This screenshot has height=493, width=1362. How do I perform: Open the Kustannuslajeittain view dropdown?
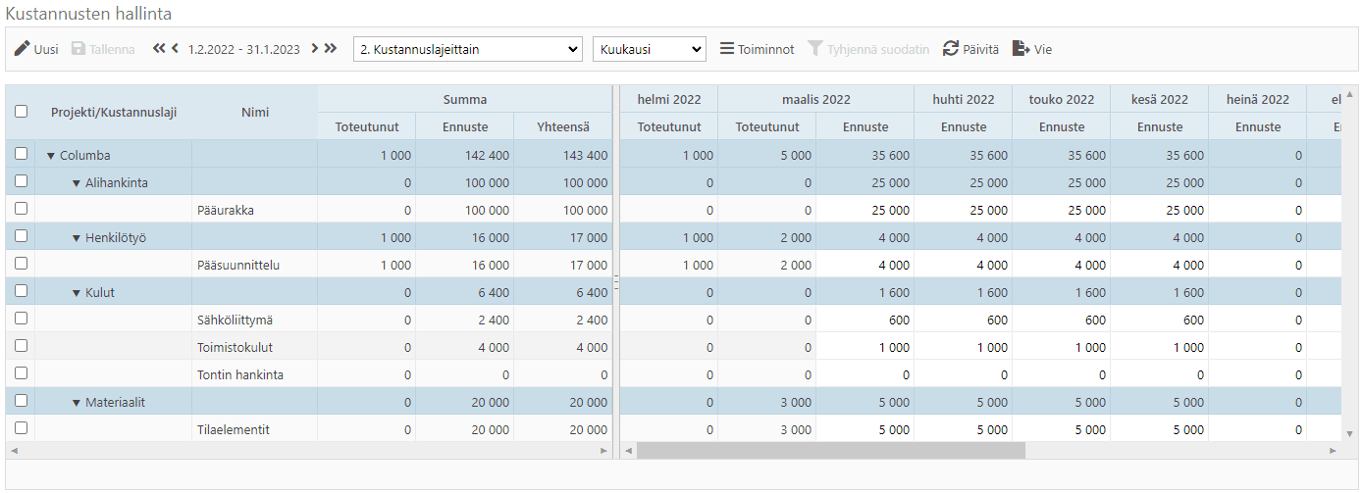467,49
